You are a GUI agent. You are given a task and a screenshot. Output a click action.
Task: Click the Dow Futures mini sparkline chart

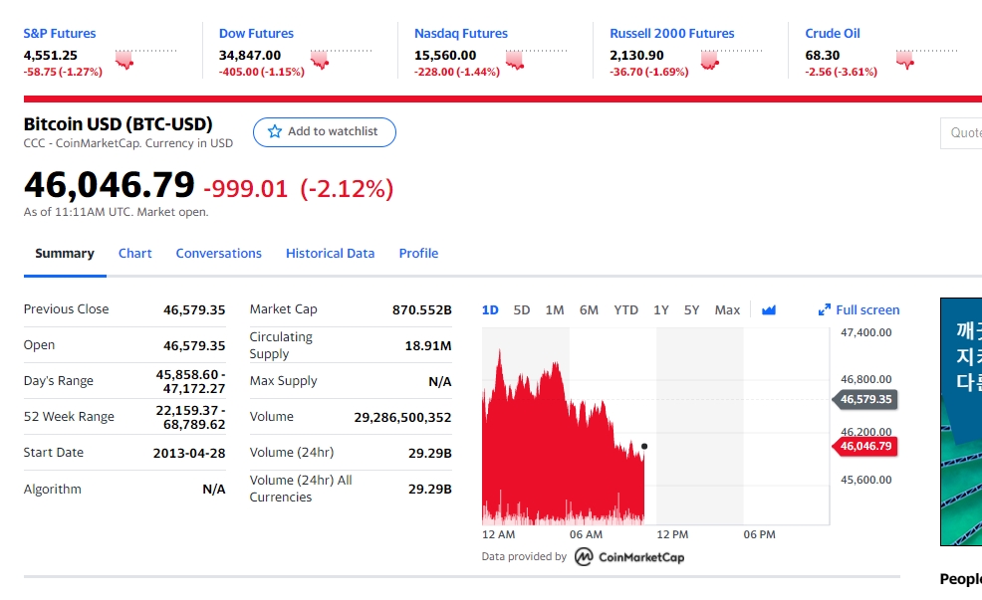(342, 58)
